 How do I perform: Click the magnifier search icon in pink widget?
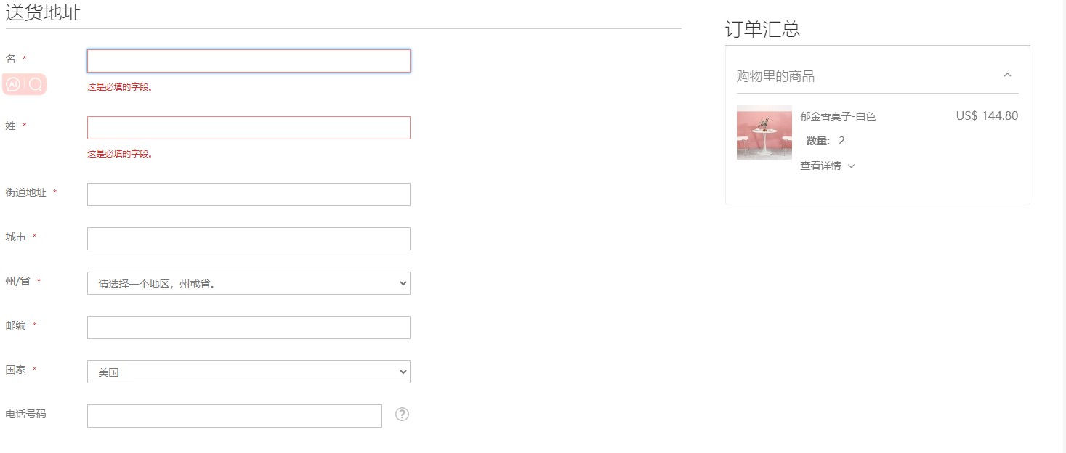tap(36, 85)
